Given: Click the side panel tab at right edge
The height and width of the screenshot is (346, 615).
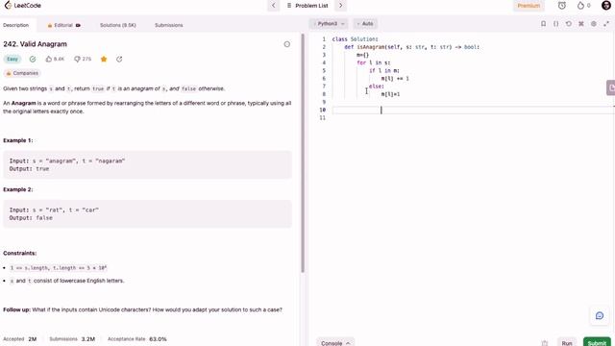Looking at the screenshot, I should point(611,87).
